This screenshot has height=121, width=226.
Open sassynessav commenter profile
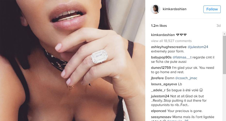161,117
